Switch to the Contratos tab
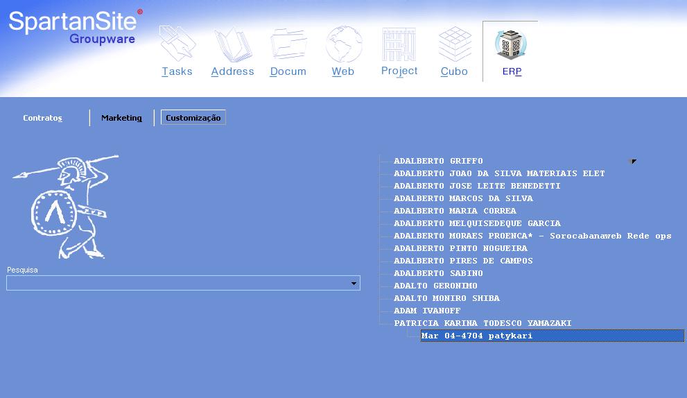The image size is (687, 398). pyautogui.click(x=42, y=118)
